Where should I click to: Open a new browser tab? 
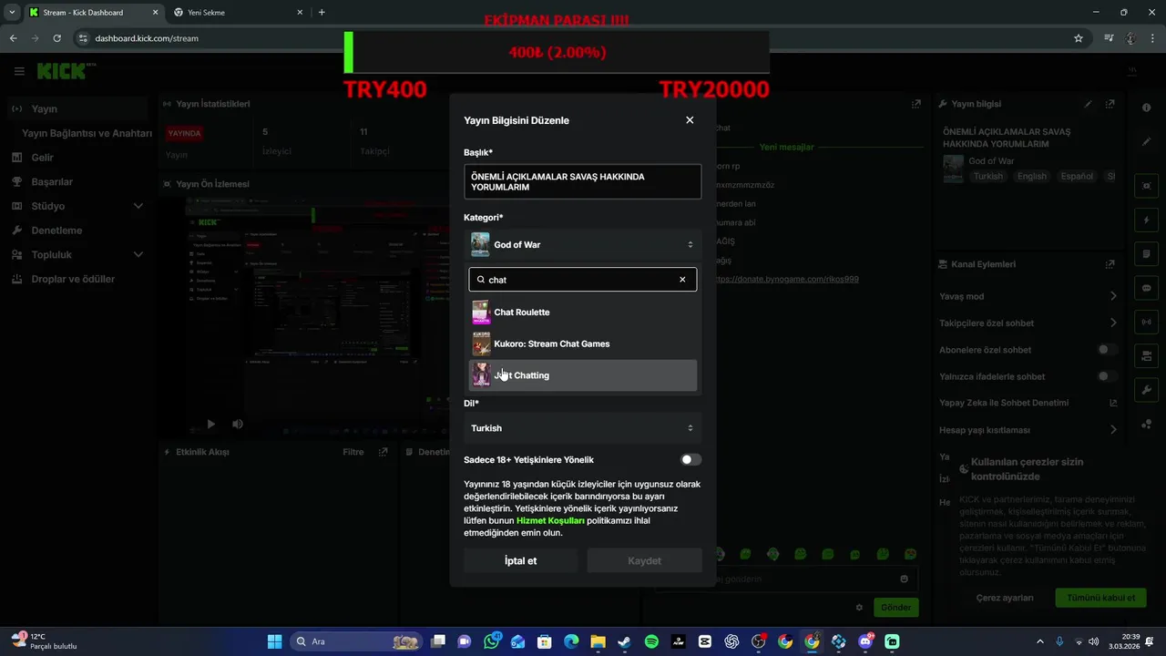[x=322, y=13]
